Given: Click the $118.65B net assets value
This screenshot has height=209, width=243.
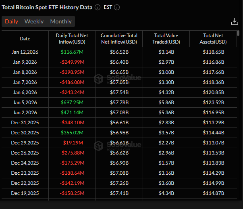Looking at the screenshot, I should pyautogui.click(x=214, y=52).
